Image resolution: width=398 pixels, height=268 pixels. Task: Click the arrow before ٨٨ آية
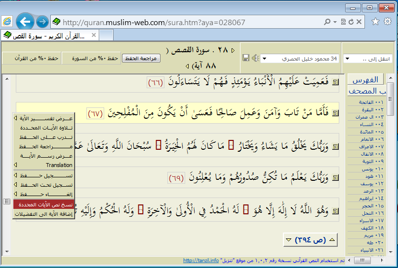tap(187, 67)
